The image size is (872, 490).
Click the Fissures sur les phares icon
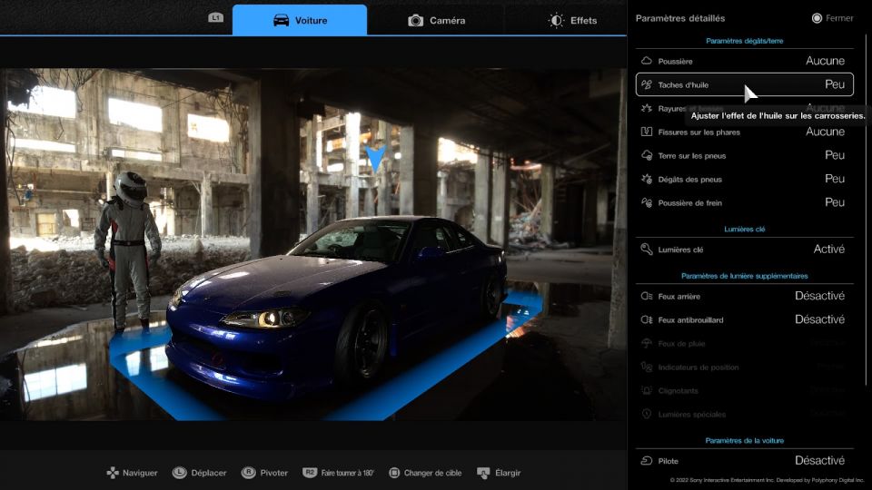(x=646, y=132)
